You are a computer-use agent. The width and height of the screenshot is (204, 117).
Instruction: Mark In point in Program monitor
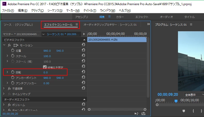point(193,111)
